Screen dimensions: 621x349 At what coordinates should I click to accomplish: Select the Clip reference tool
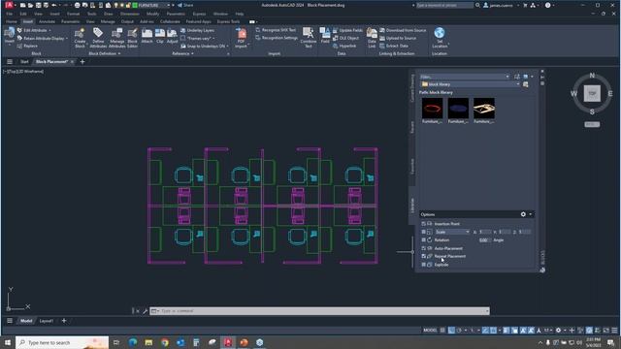159,36
